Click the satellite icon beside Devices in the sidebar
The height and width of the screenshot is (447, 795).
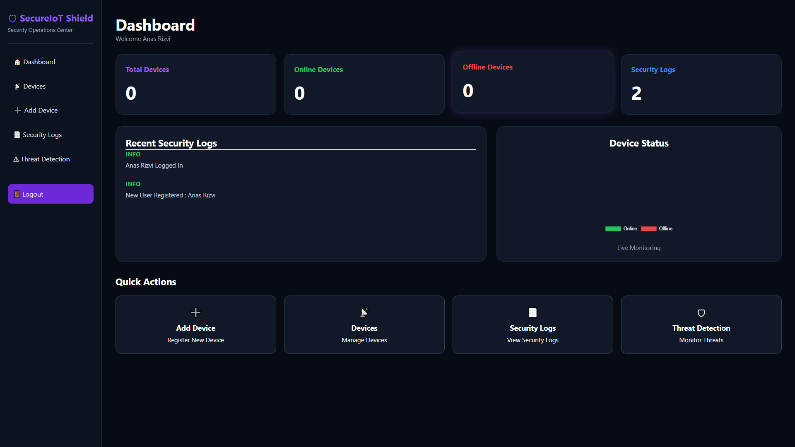point(17,87)
